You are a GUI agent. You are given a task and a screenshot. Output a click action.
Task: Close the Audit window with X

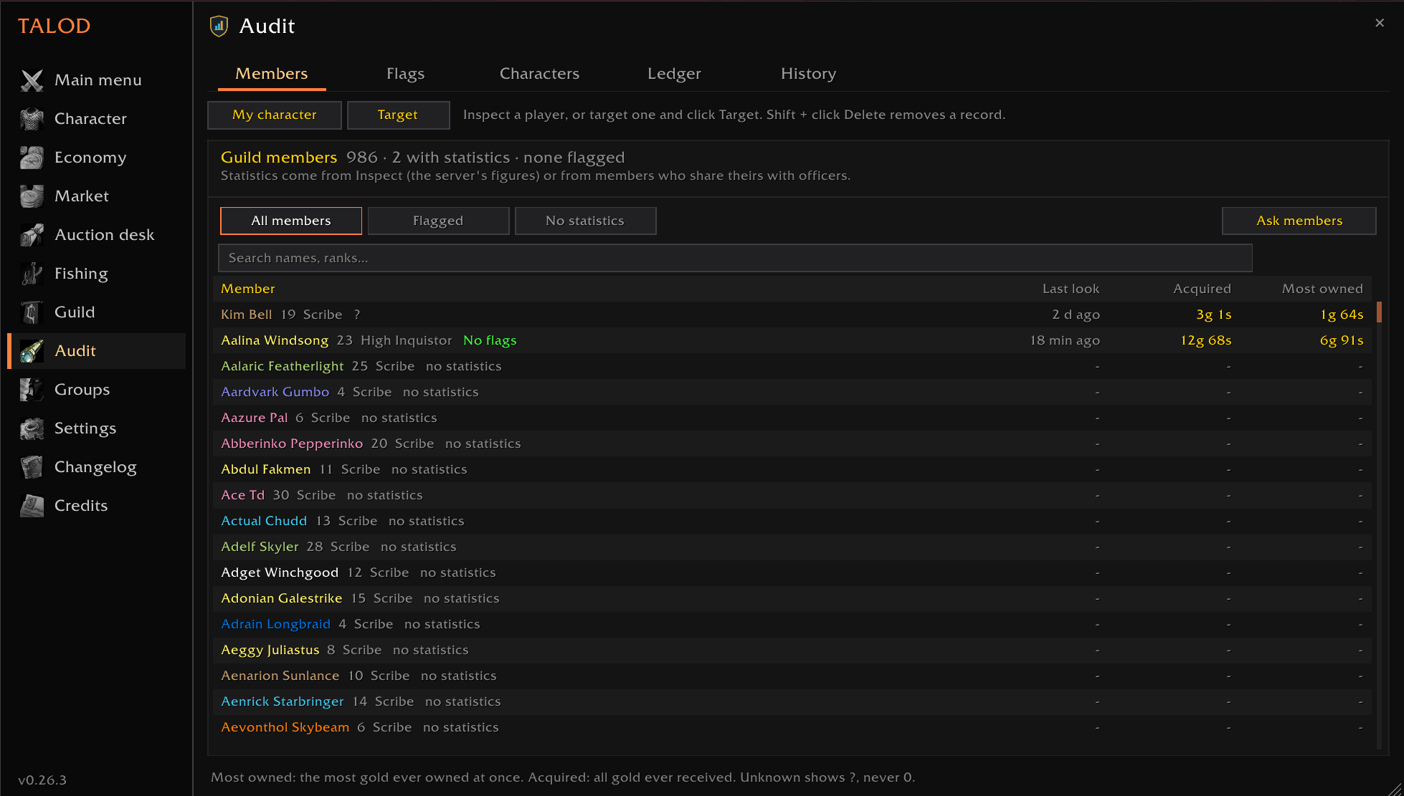pyautogui.click(x=1380, y=23)
